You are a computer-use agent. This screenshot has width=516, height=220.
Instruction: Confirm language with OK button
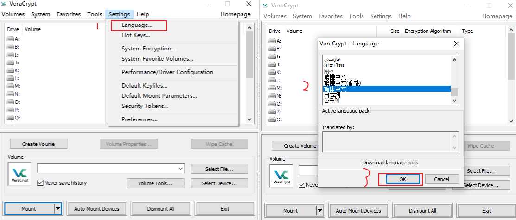pyautogui.click(x=402, y=179)
